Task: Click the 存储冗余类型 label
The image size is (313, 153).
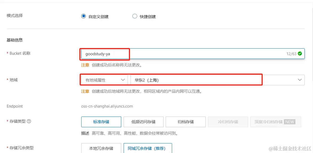Action: [22, 148]
